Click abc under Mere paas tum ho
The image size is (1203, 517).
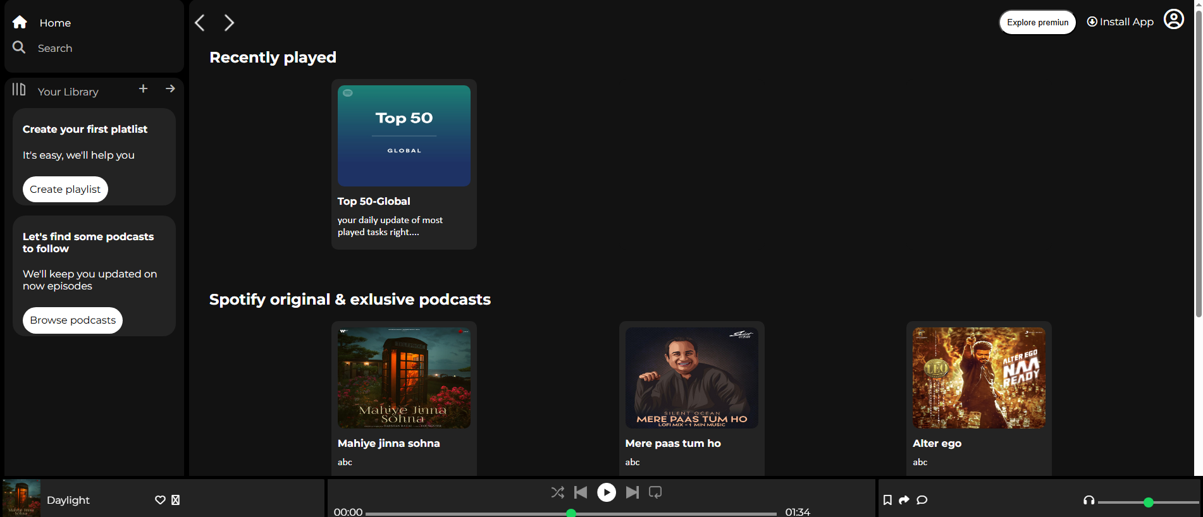click(632, 462)
